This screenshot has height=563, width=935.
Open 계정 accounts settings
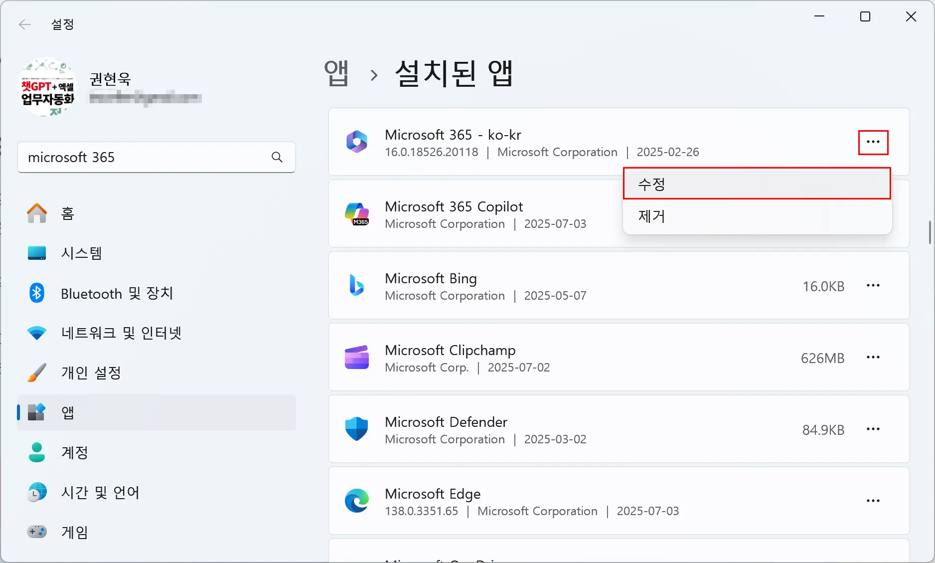(x=156, y=452)
